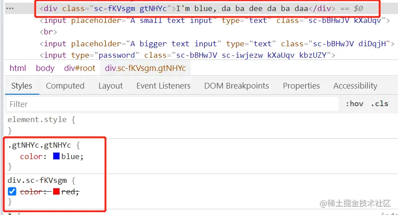Open the Properties tab
Viewport: 398px width, 215px height.
pyautogui.click(x=301, y=86)
